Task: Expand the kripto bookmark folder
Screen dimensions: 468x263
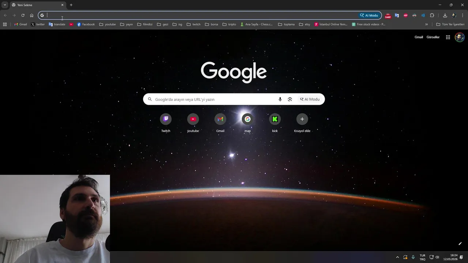Action: [x=229, y=24]
